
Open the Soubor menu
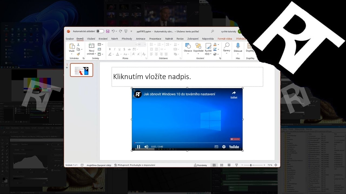[x=70, y=39]
